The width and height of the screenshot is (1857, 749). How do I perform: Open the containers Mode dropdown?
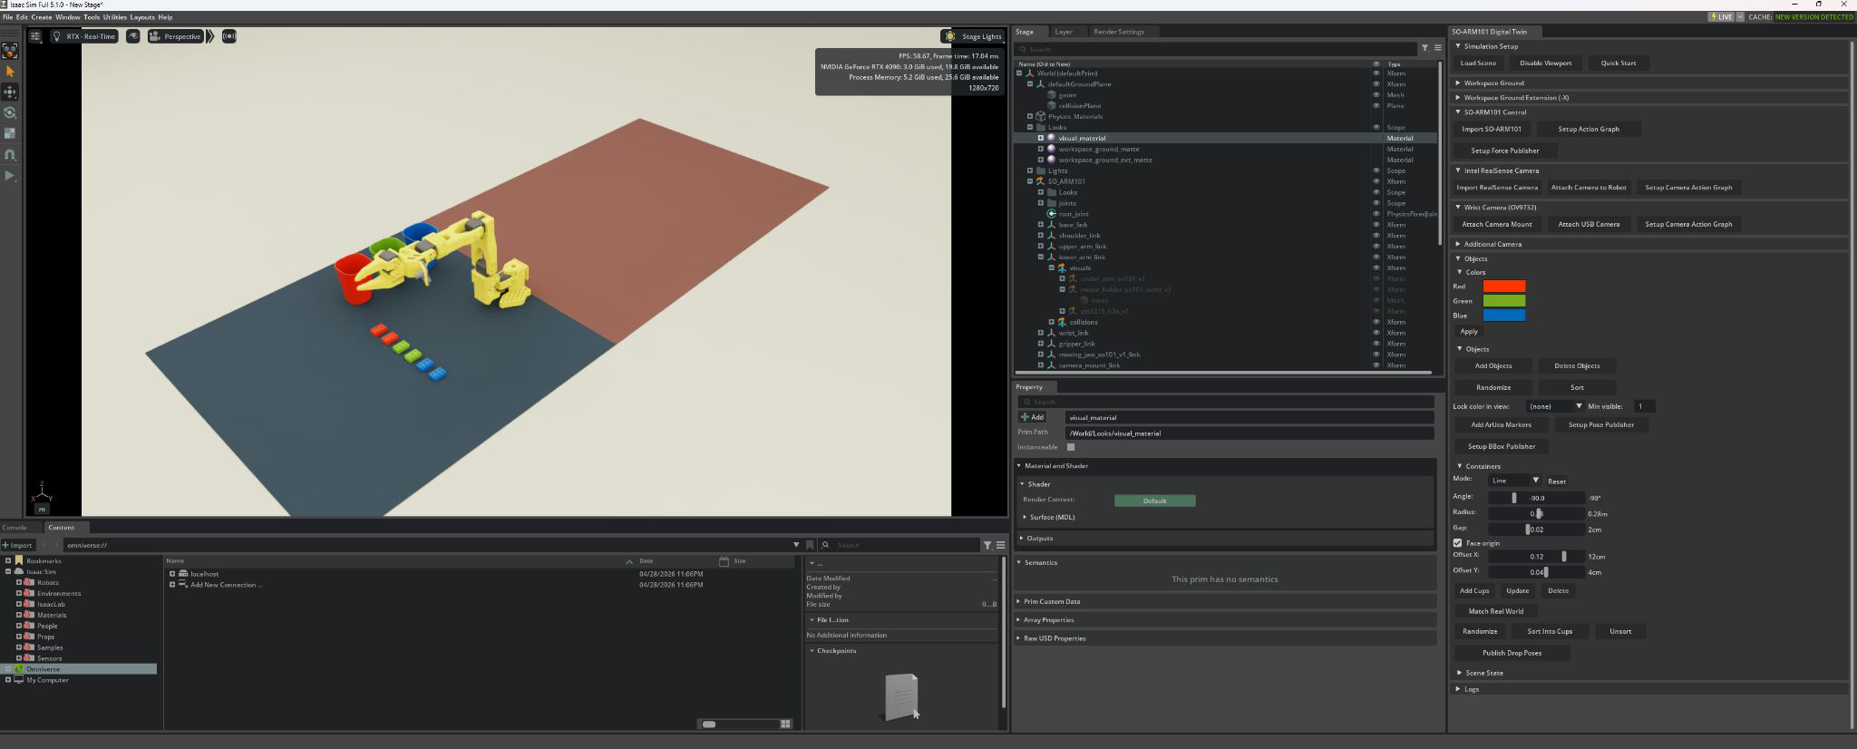[x=1514, y=481]
